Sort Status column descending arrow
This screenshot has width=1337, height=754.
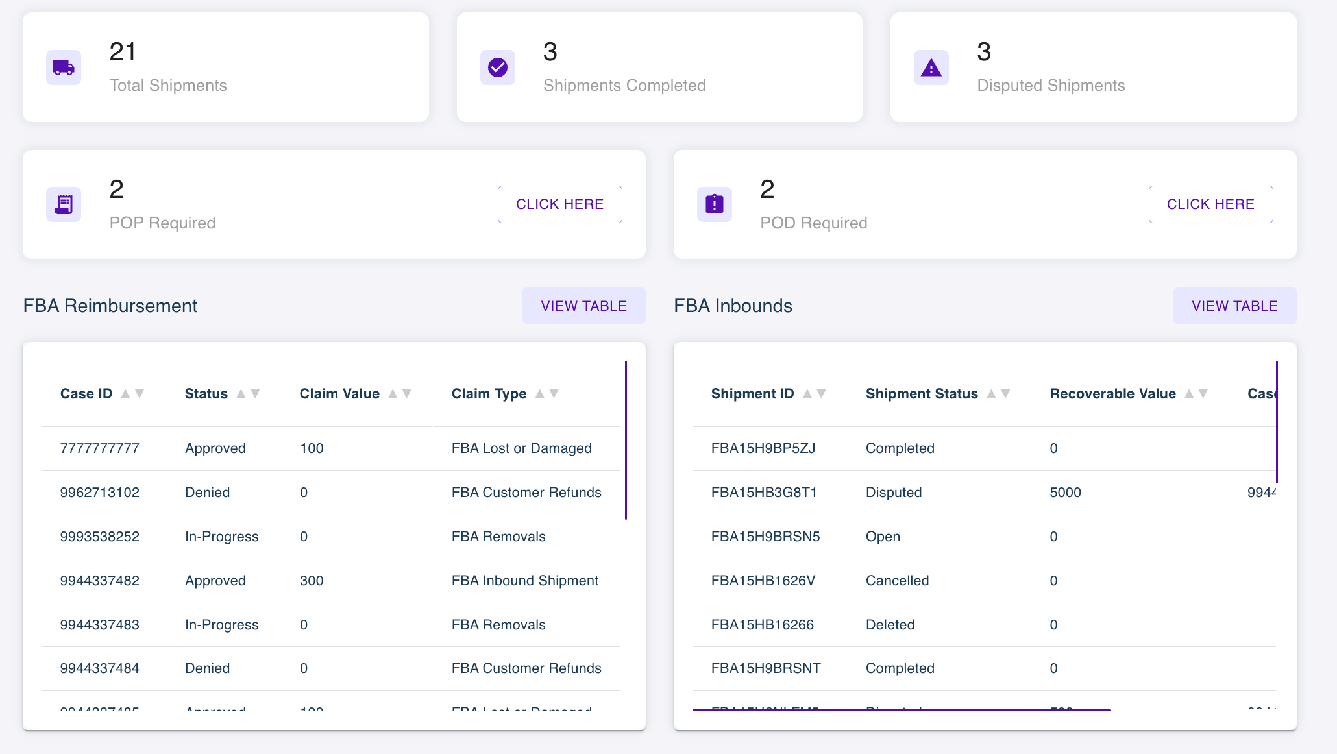click(255, 394)
